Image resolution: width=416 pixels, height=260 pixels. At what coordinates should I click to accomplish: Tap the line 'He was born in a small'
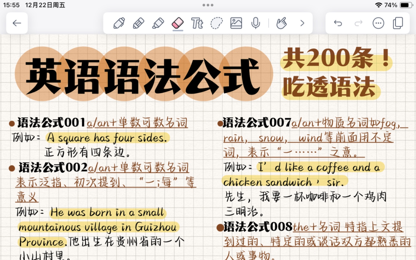pyautogui.click(x=108, y=213)
